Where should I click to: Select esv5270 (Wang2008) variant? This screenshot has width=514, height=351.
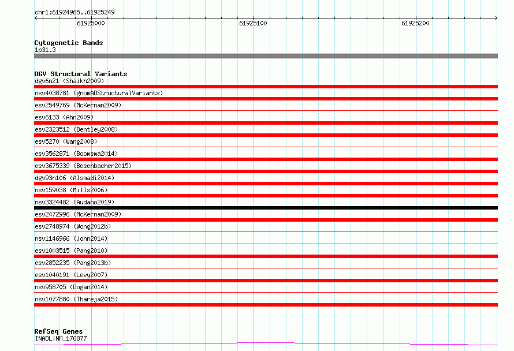(x=66, y=141)
